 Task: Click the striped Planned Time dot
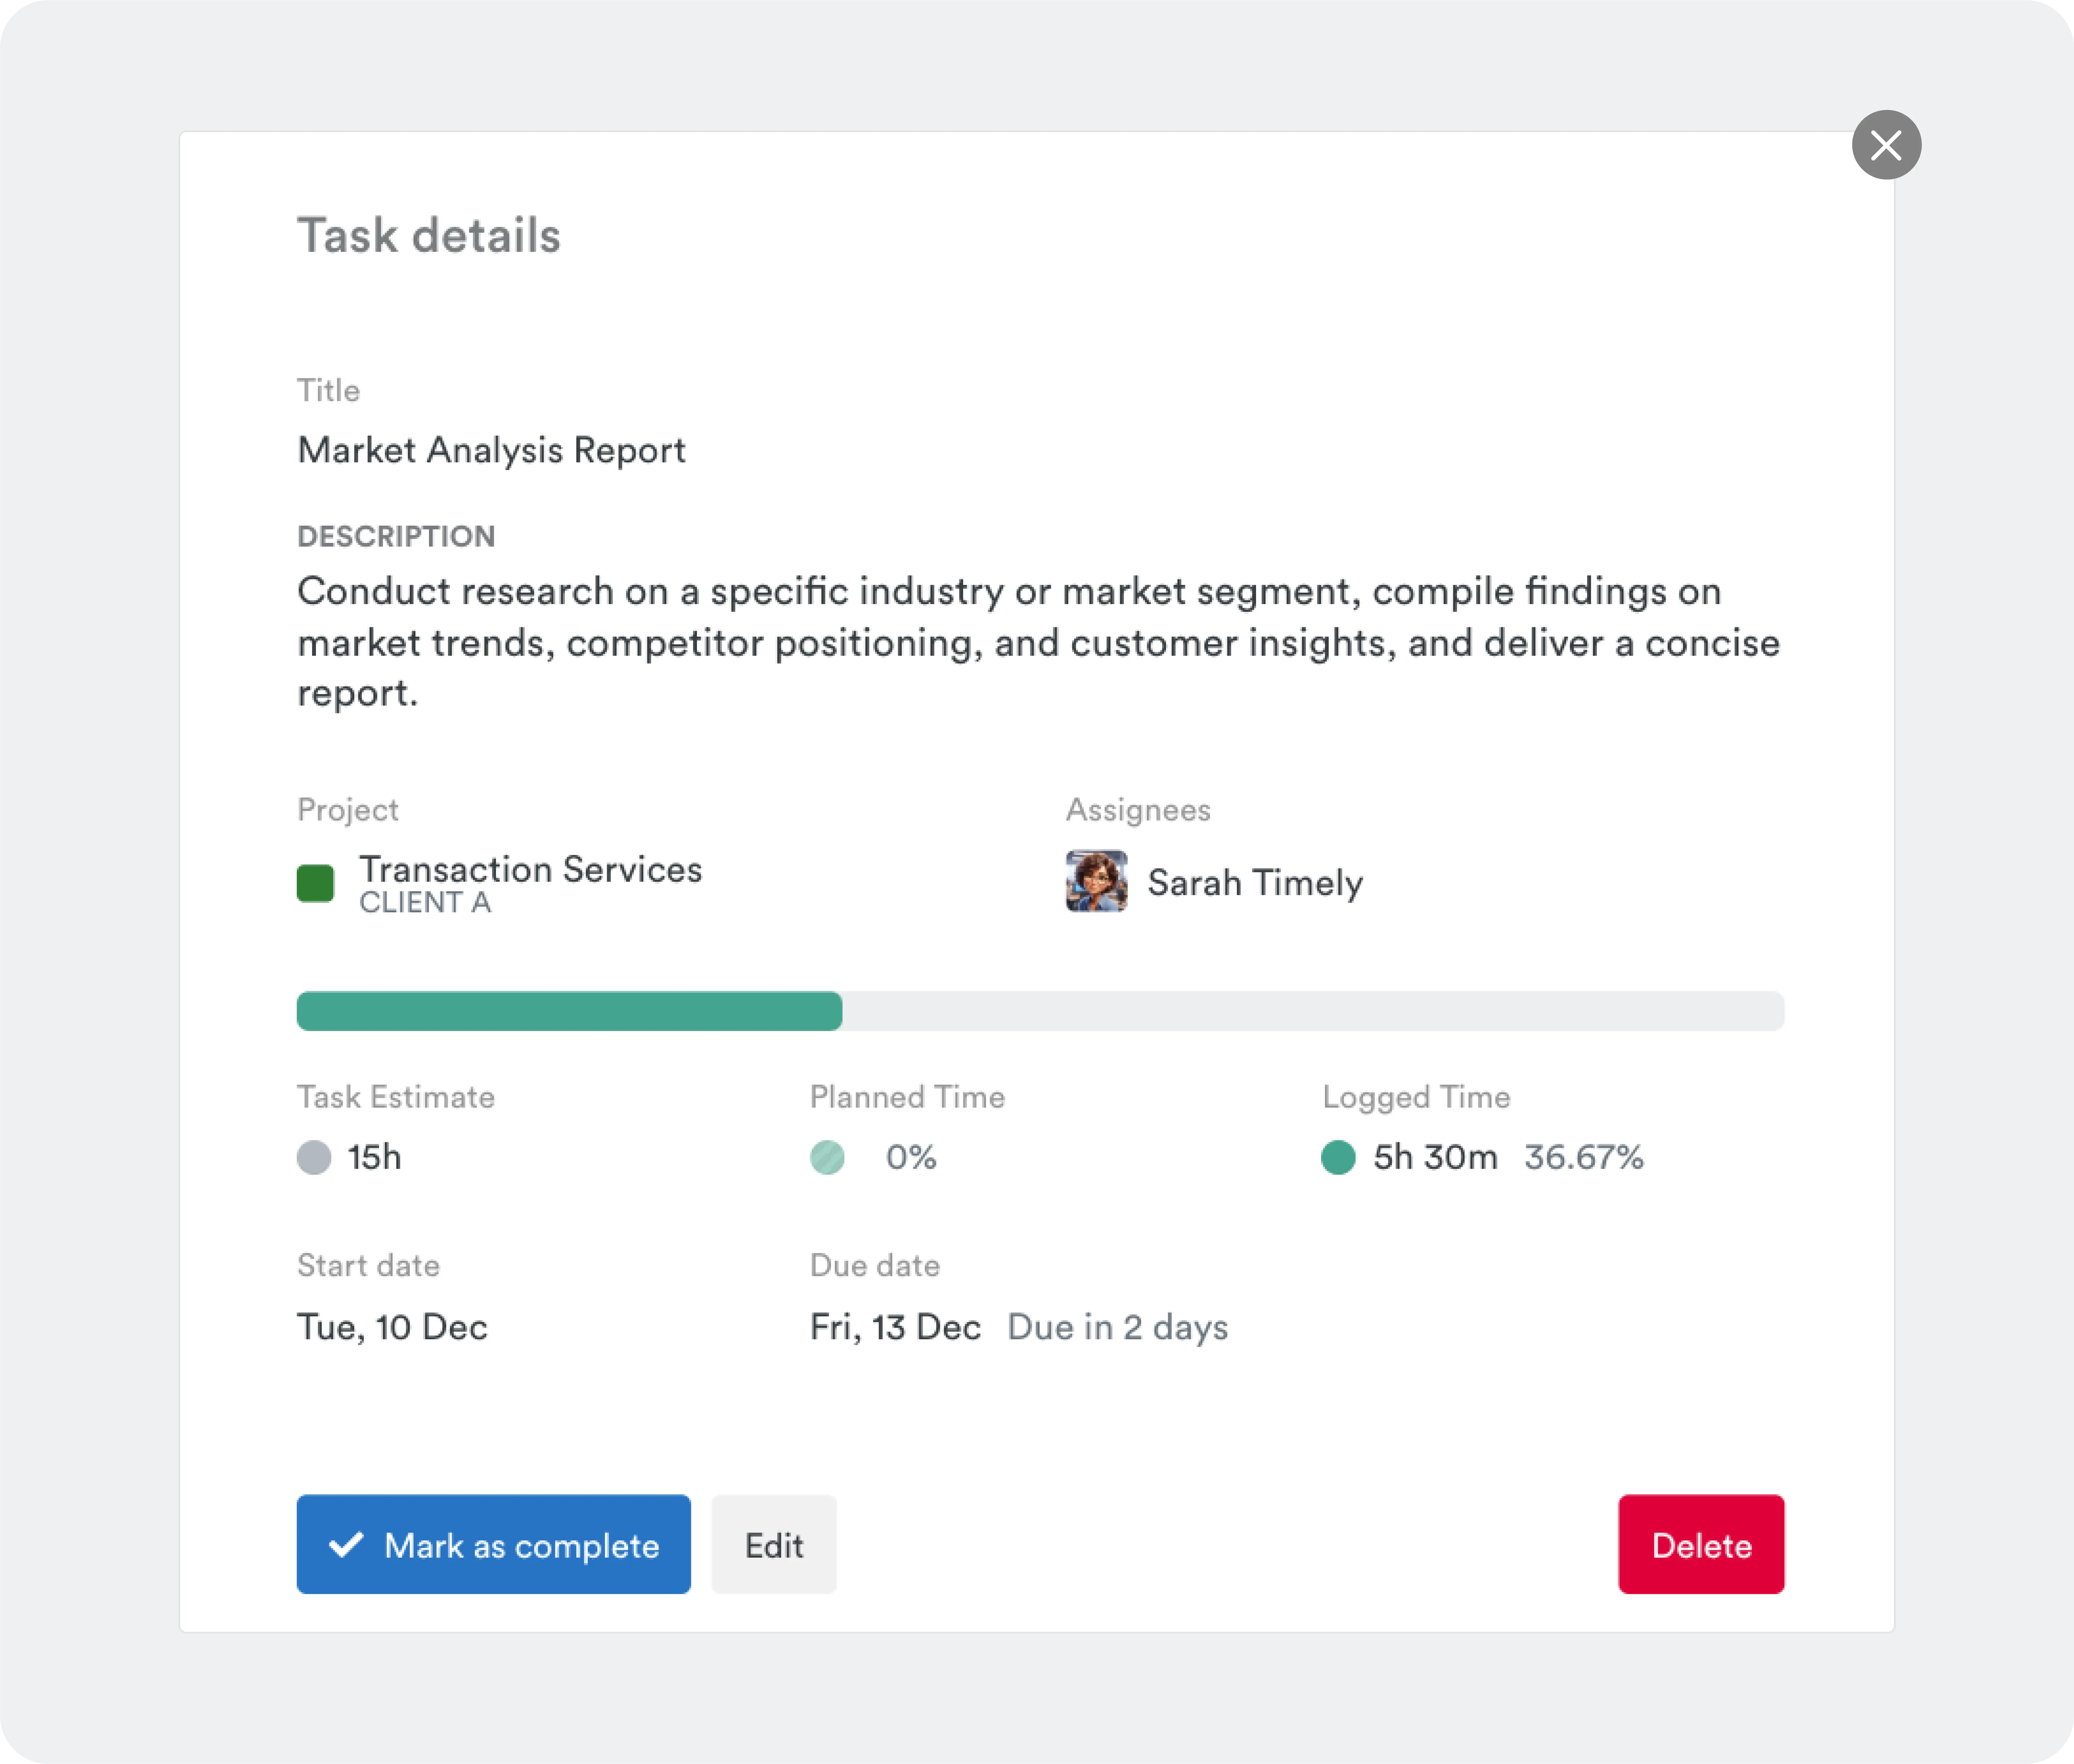[x=827, y=1157]
